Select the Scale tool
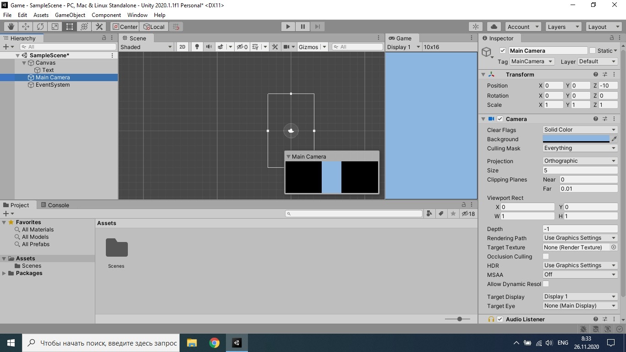The width and height of the screenshot is (626, 352). point(55,27)
